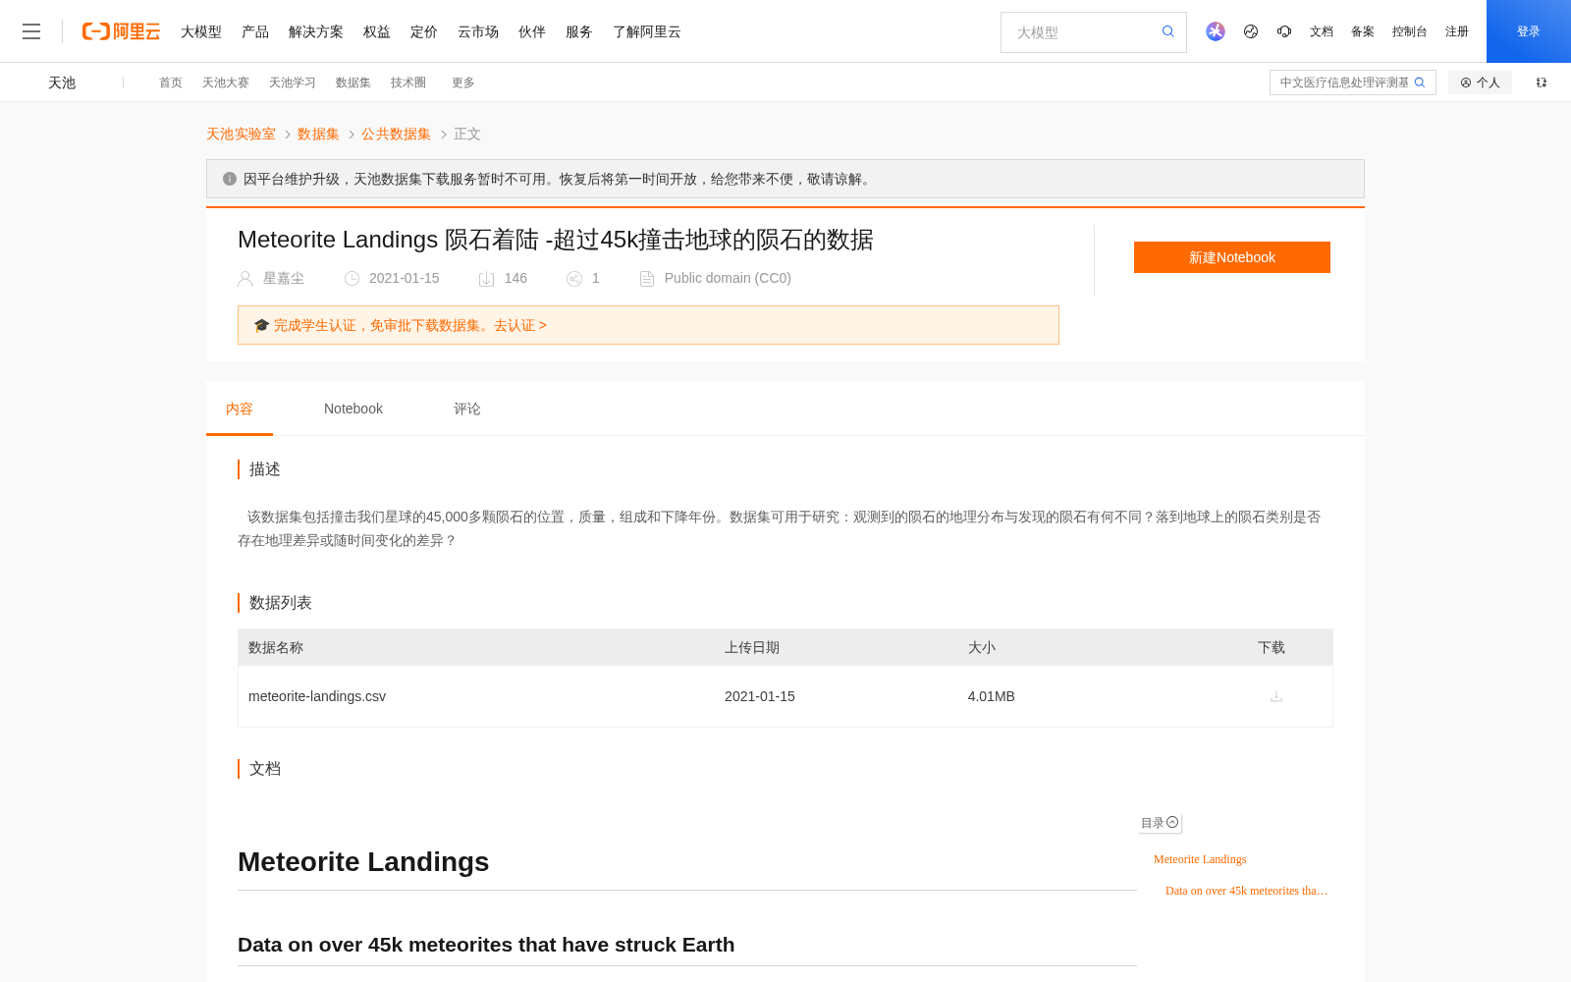
Task: Click the Tianchi search magnifier icon
Action: click(x=1420, y=82)
